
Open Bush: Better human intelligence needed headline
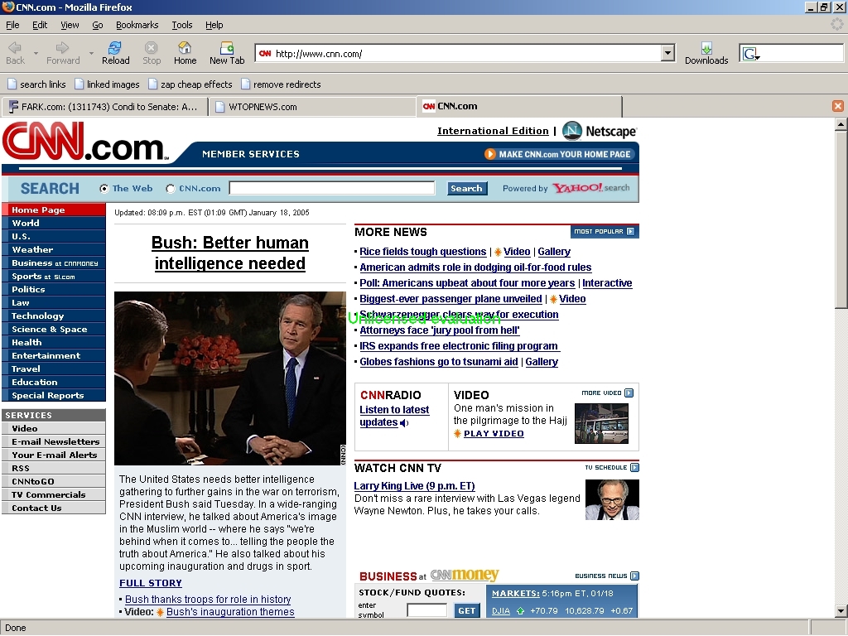pyautogui.click(x=230, y=253)
